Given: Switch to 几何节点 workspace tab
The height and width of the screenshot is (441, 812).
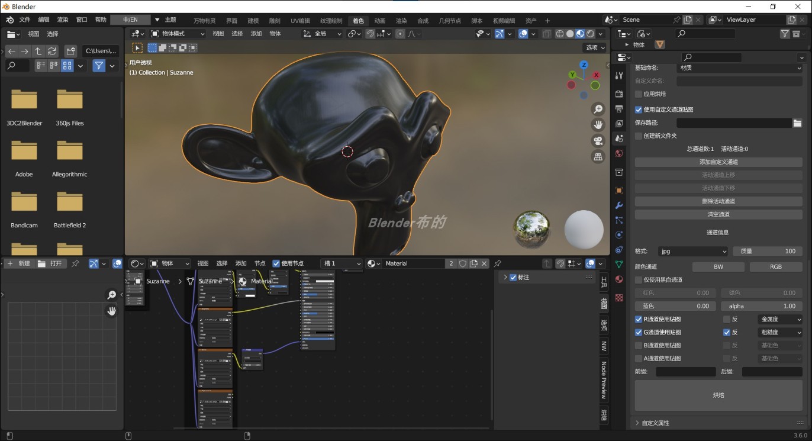Looking at the screenshot, I should (450, 21).
